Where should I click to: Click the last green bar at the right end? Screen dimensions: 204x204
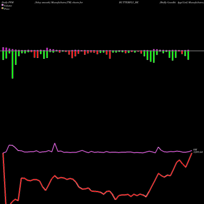click(x=188, y=55)
